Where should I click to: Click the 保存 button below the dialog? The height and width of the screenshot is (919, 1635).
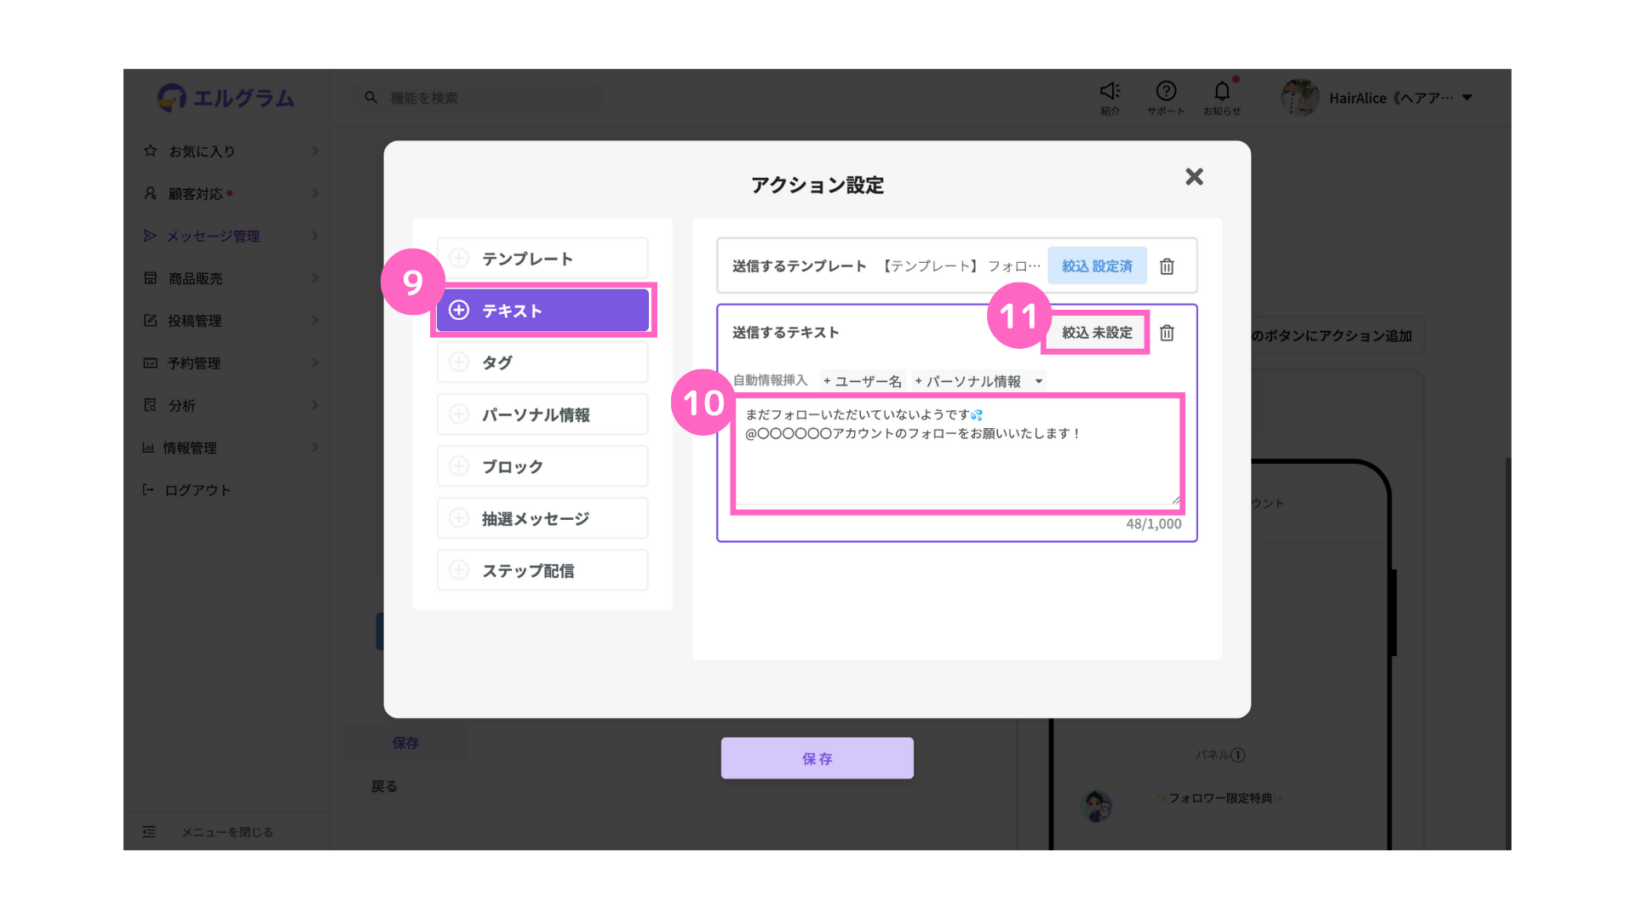[x=817, y=758]
